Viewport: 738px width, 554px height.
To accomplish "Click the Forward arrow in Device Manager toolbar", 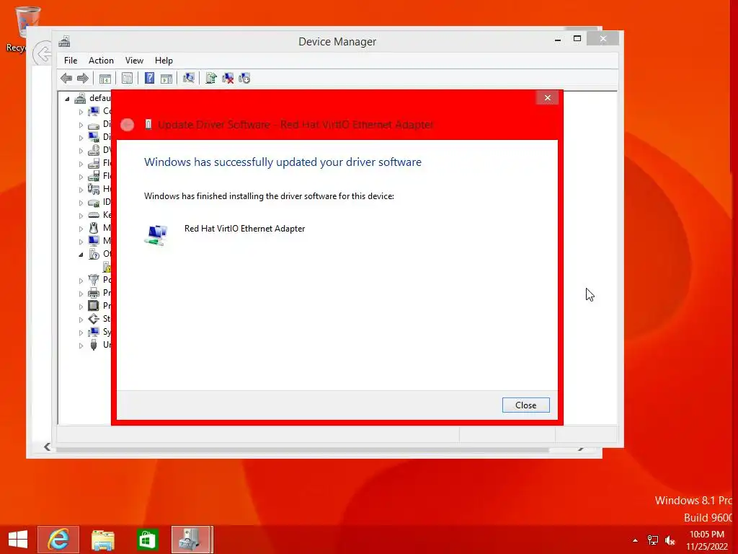I will [x=82, y=78].
